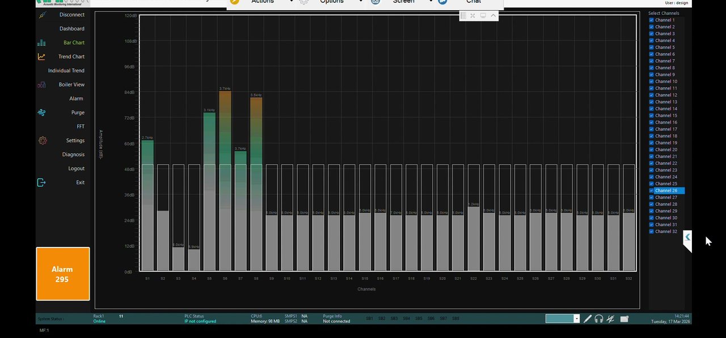Uncheck the Channel 32 checkbox
This screenshot has height=338, width=726.
coord(652,232)
